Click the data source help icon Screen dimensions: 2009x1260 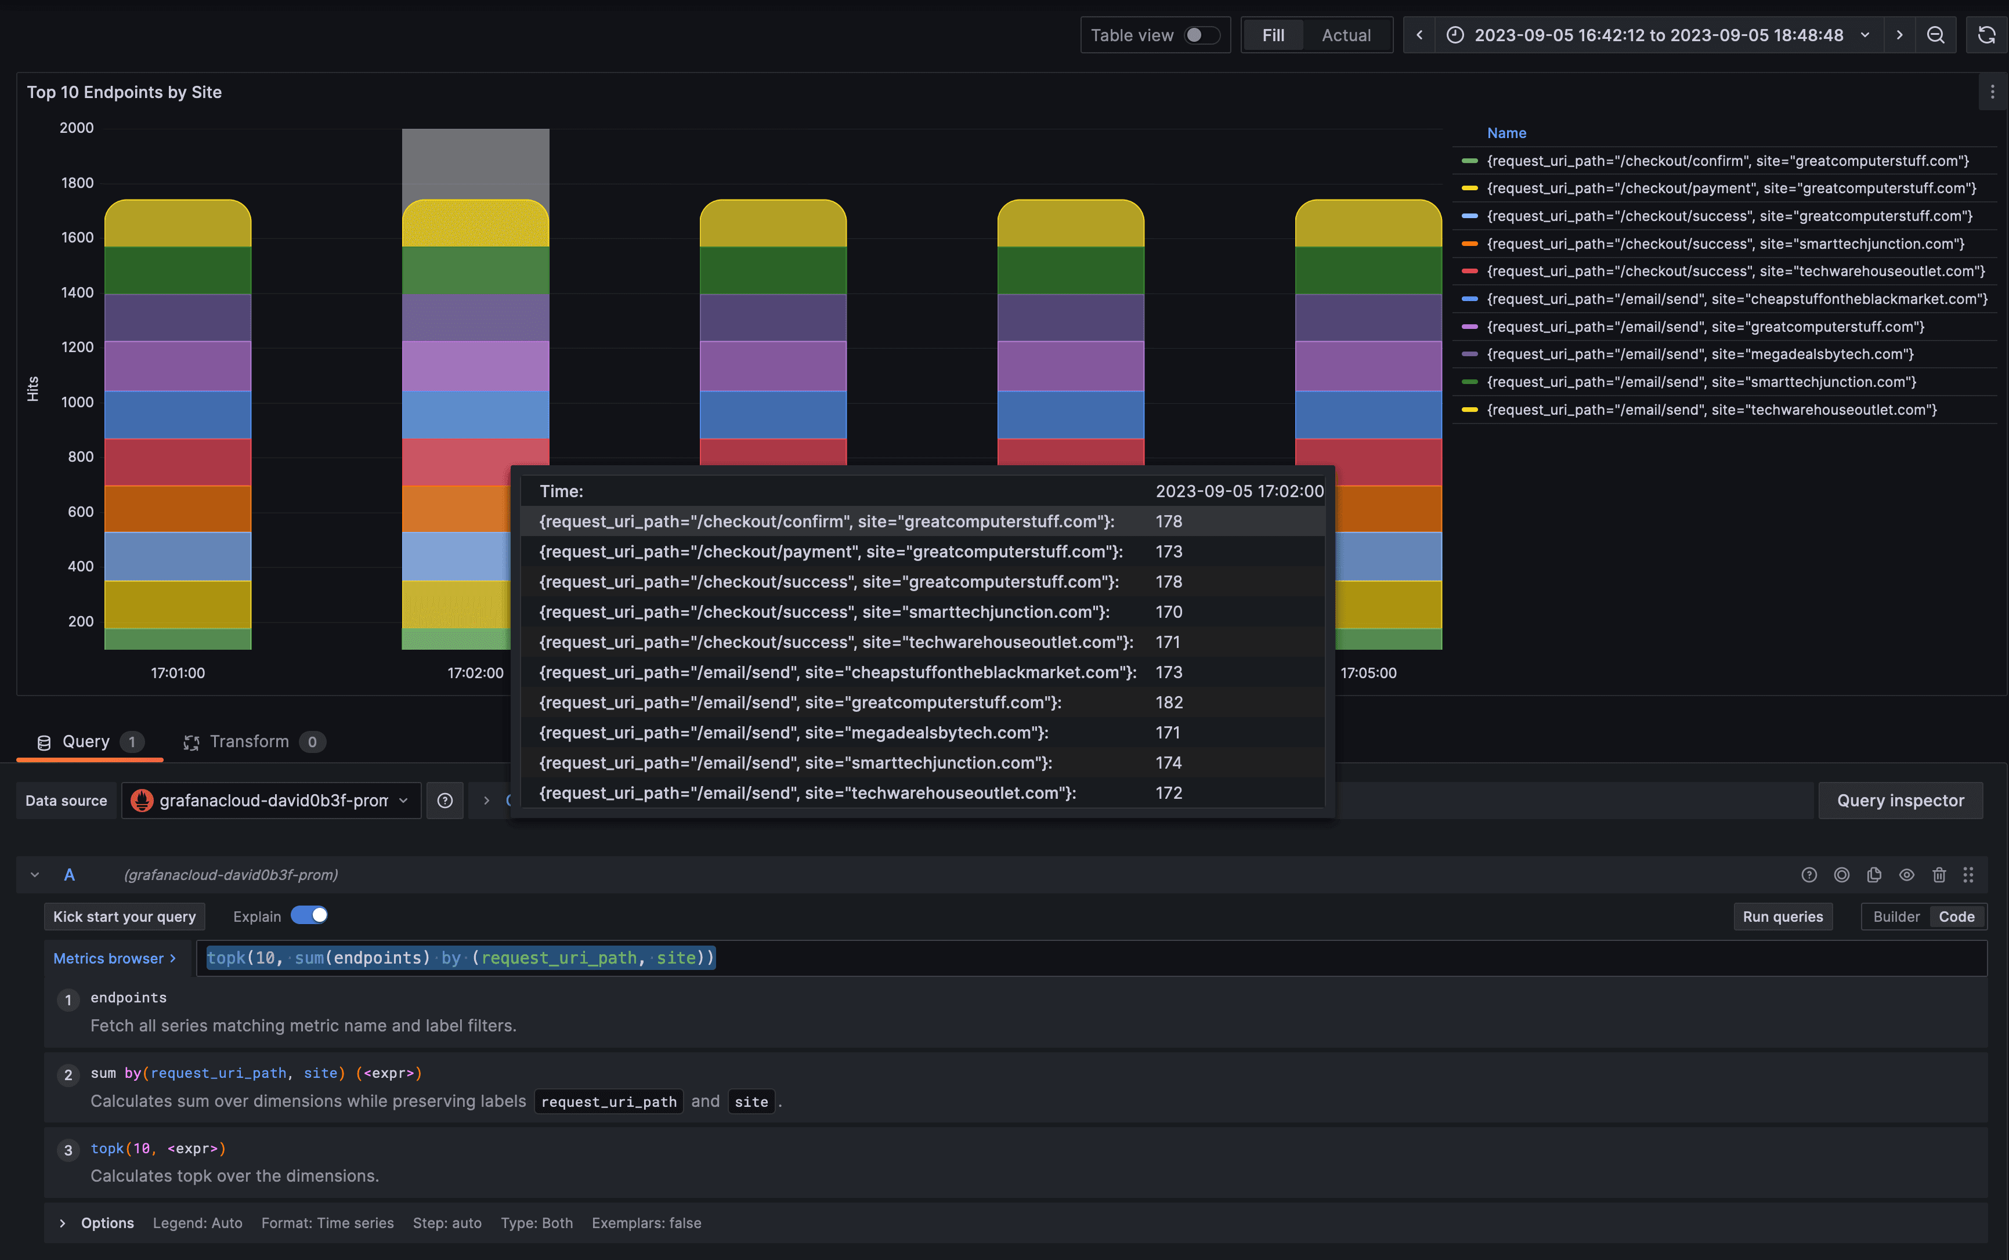pos(445,800)
